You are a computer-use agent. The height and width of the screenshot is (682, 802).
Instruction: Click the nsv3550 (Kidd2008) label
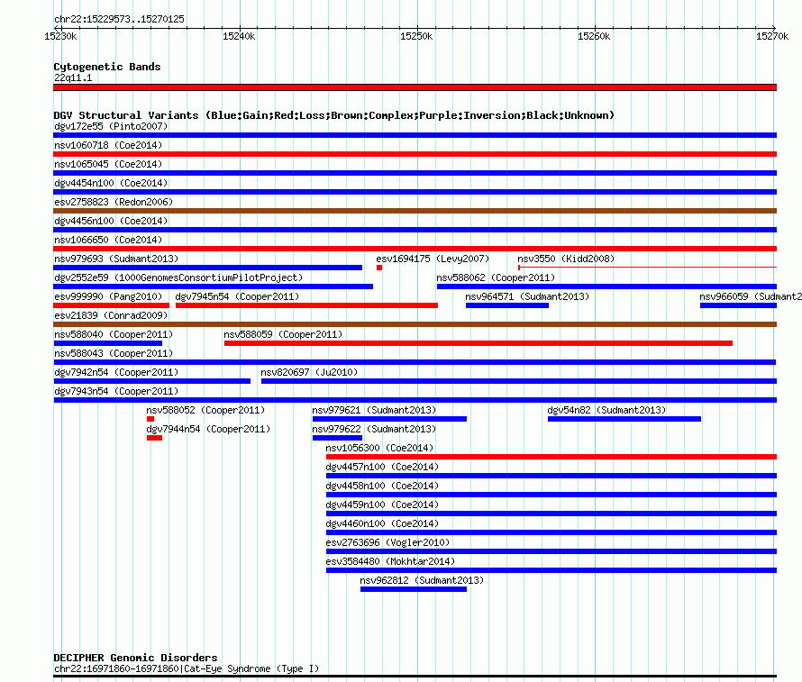coord(566,259)
